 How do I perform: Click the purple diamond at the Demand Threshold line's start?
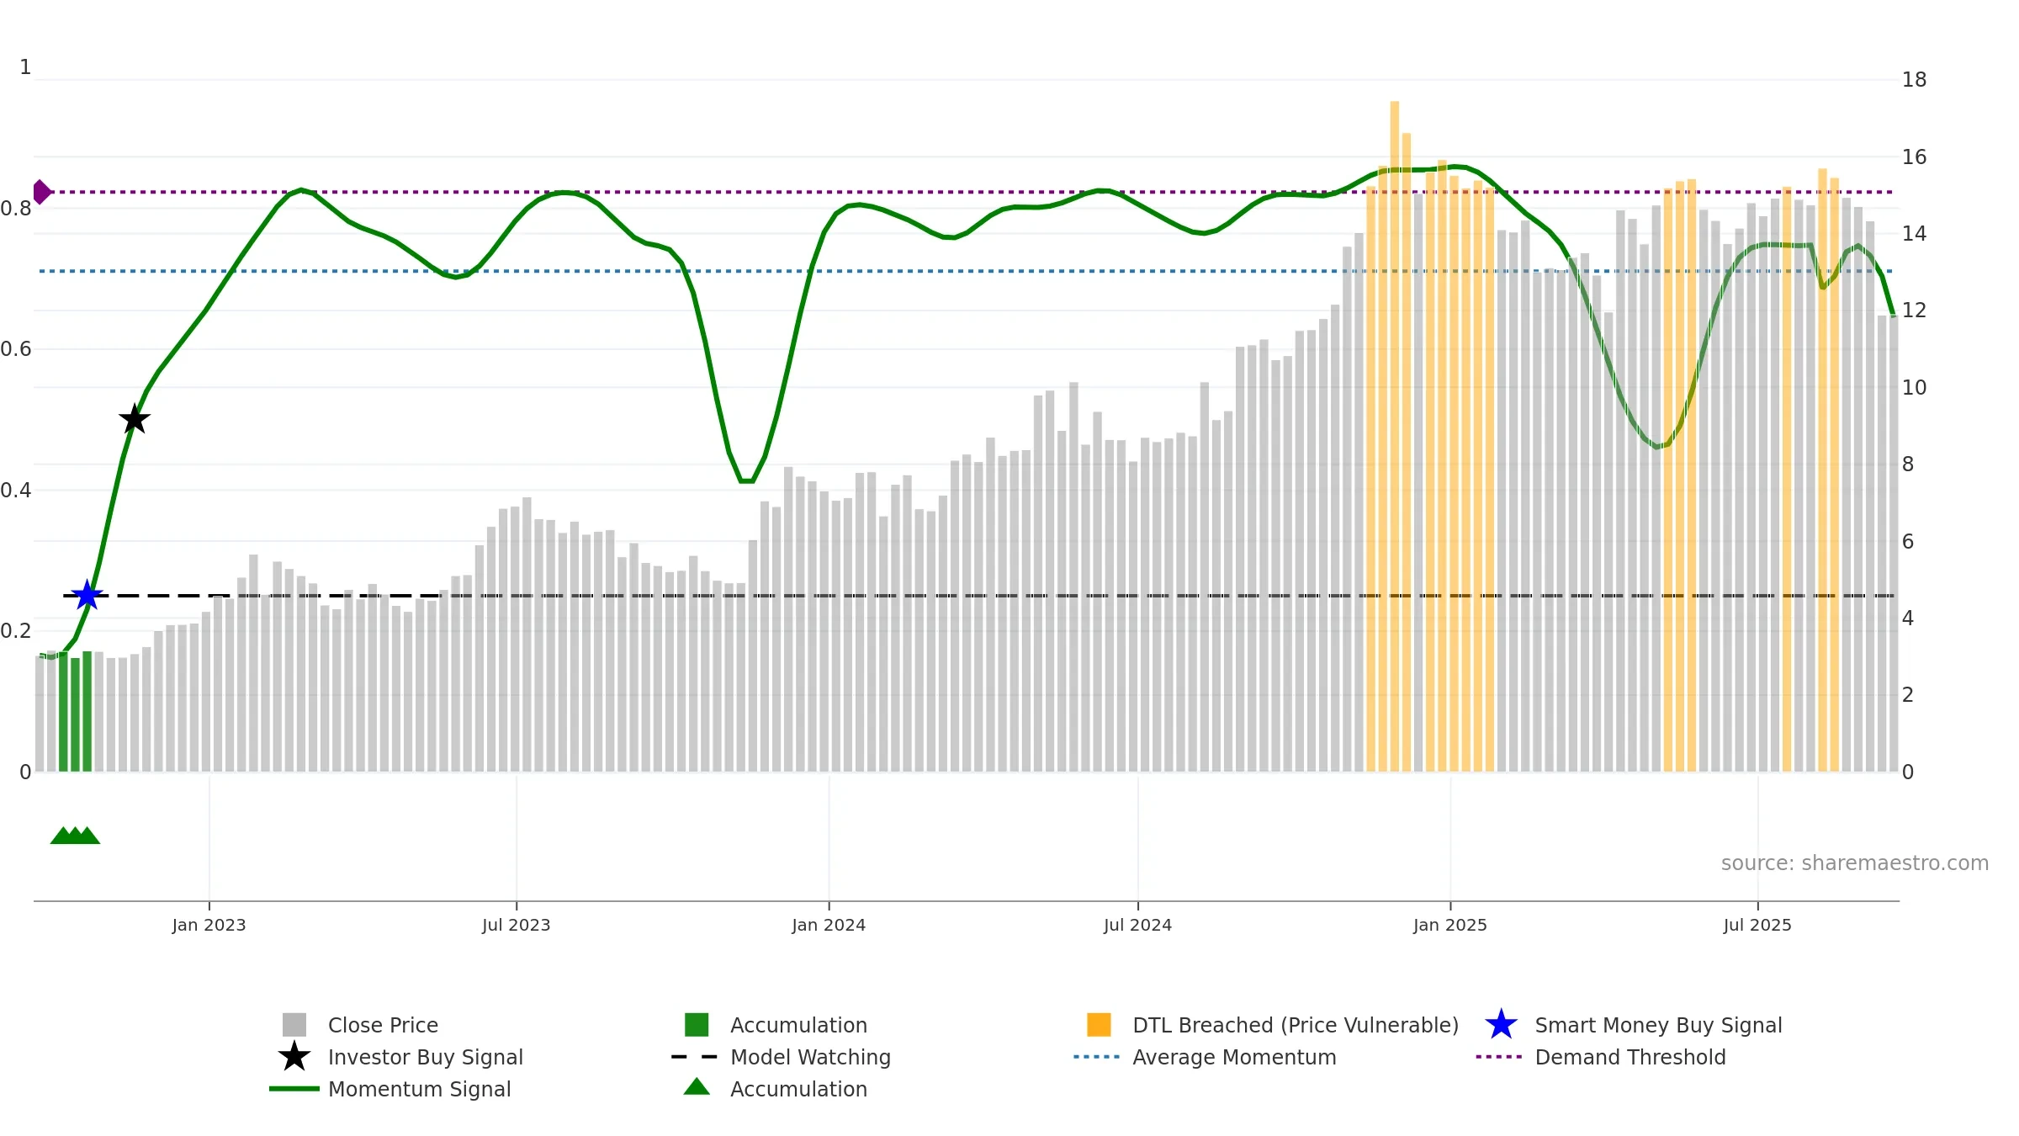[41, 192]
